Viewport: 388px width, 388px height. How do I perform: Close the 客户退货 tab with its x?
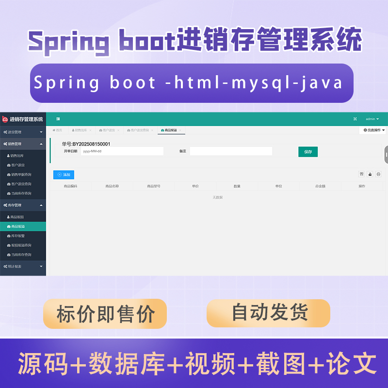pos(118,130)
